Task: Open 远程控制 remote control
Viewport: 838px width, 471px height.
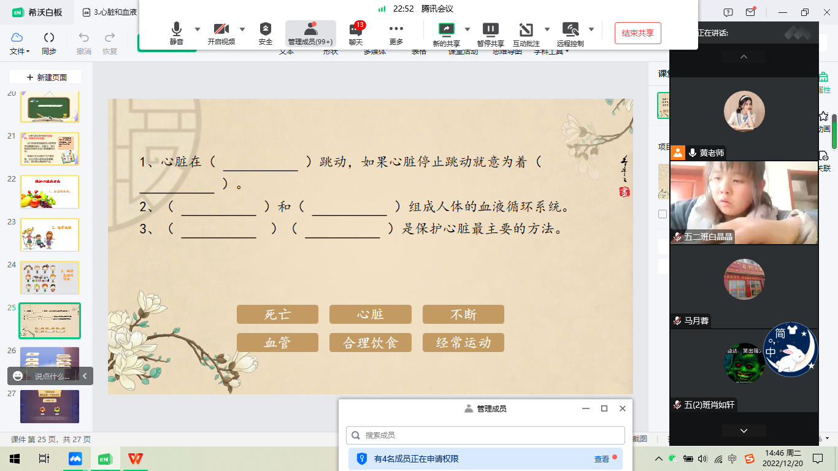Action: tap(571, 34)
